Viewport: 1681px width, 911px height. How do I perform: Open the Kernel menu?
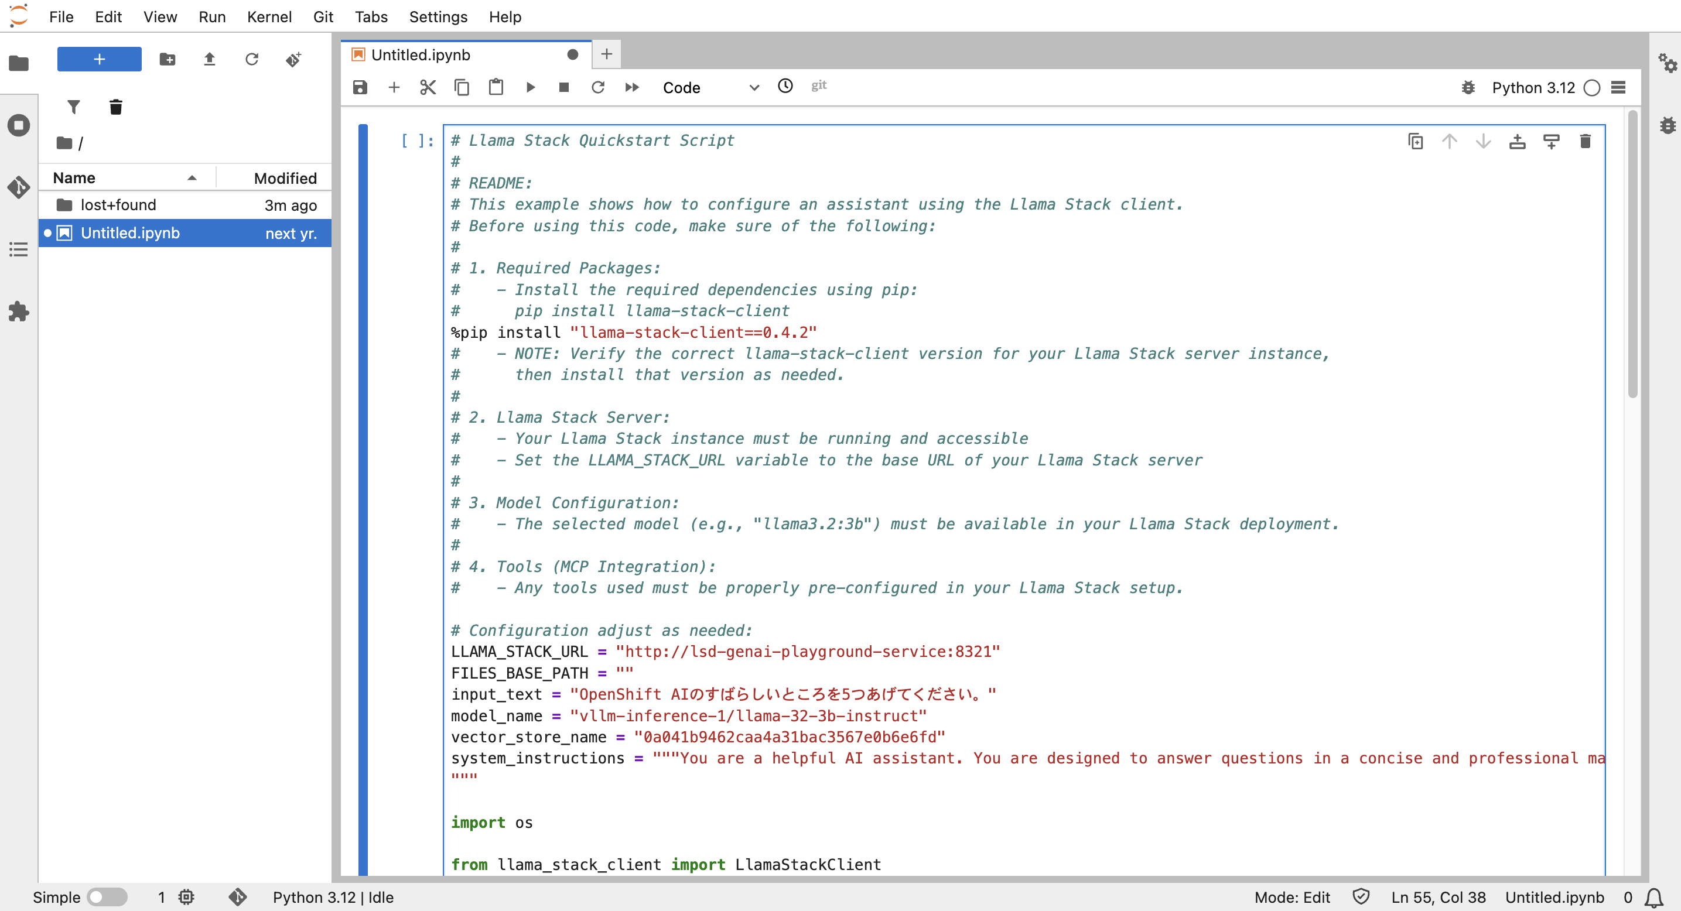(269, 17)
